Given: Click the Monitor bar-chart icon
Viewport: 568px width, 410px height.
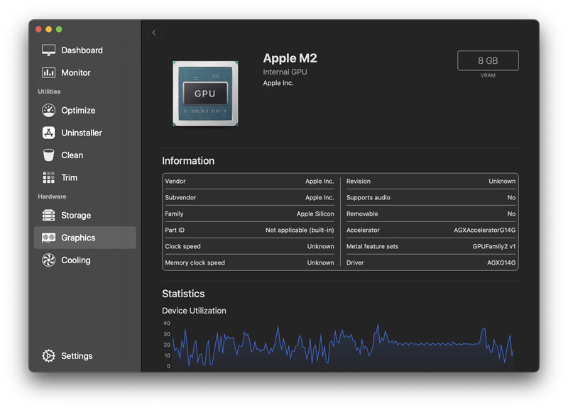Looking at the screenshot, I should 48,73.
